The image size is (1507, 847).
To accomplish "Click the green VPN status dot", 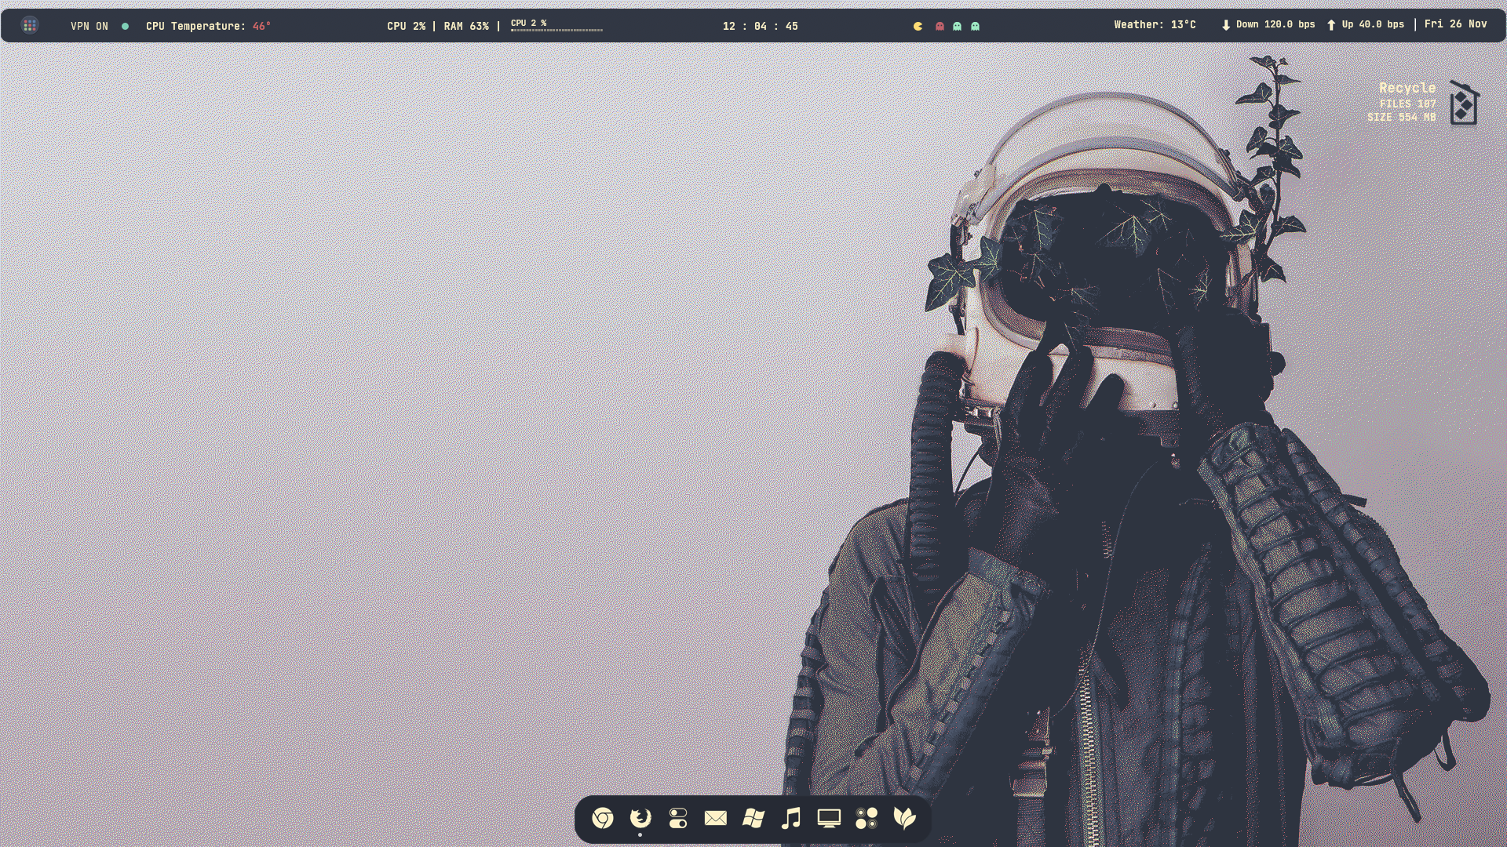I will pos(125,26).
